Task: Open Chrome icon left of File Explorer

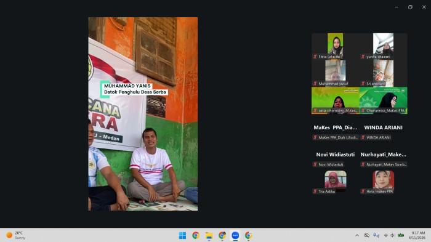Action: pos(196,235)
